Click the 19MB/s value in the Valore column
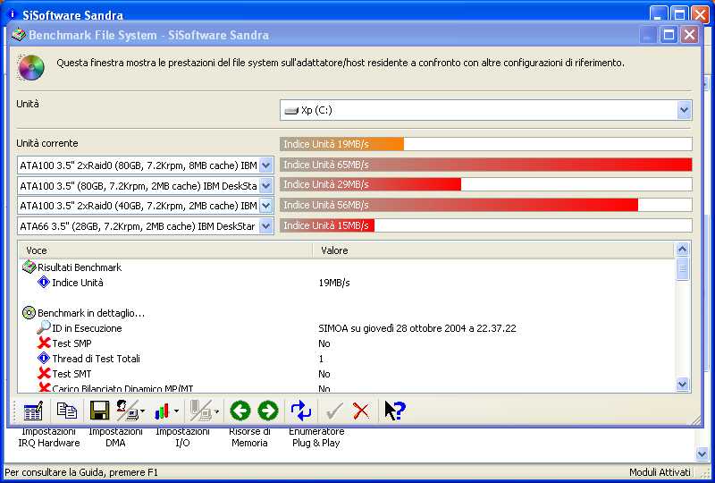This screenshot has width=715, height=483. coord(334,283)
